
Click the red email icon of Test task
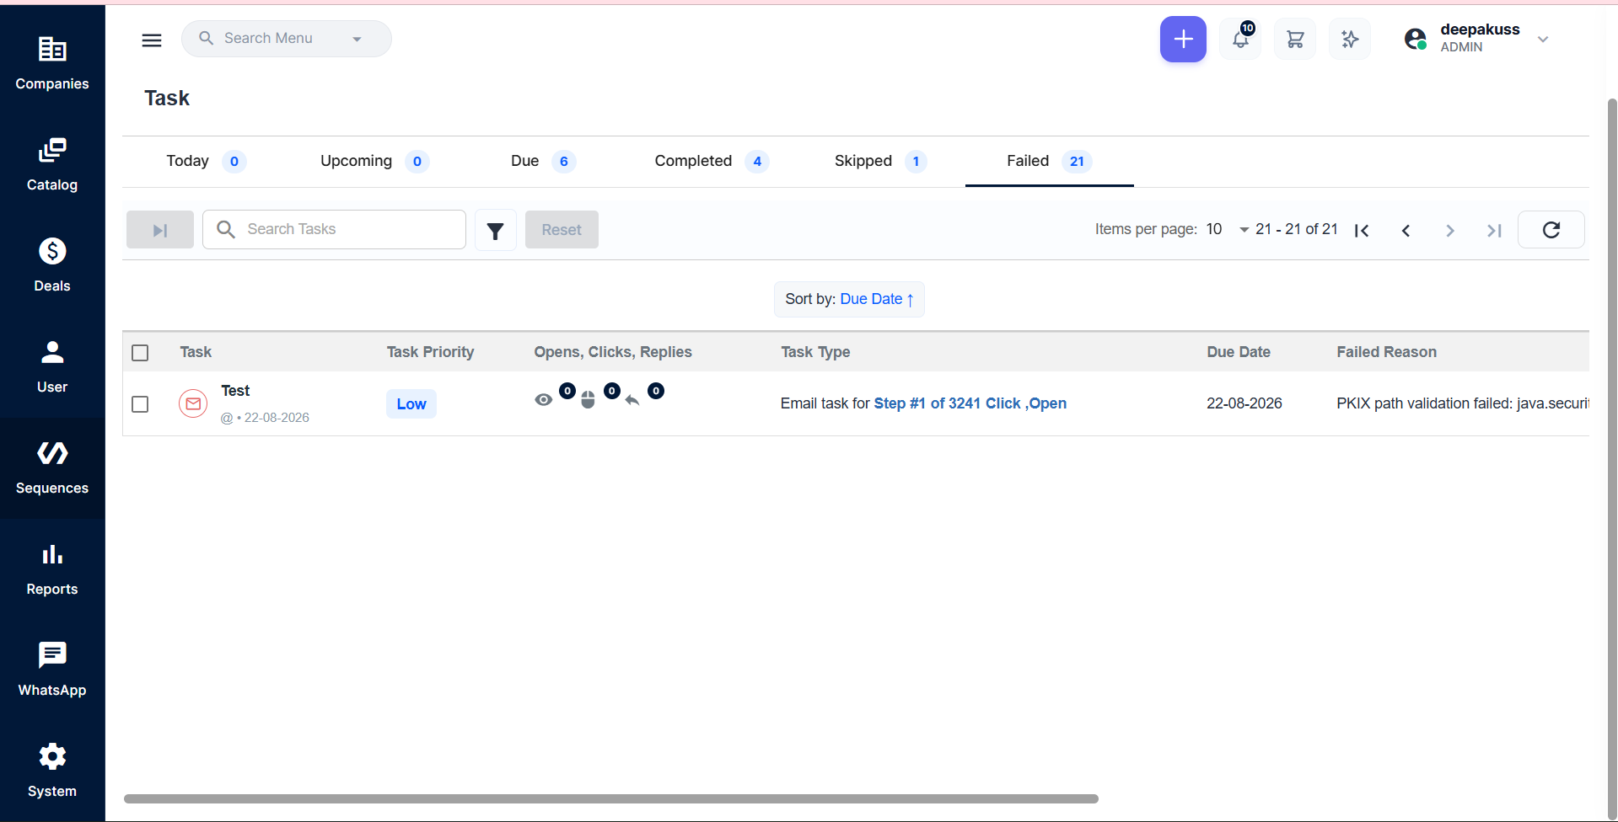[193, 403]
